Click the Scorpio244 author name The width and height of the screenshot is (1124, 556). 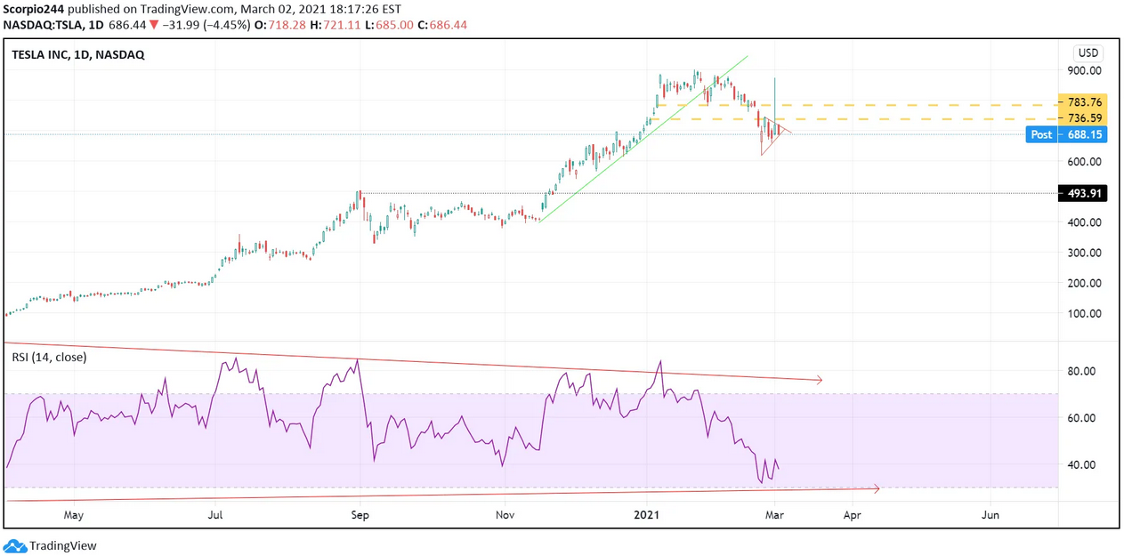[33, 8]
